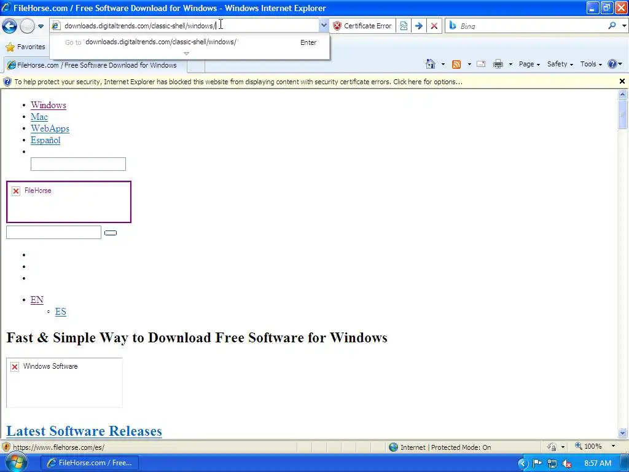The width and height of the screenshot is (629, 472).
Task: Open the Tools menu
Action: point(591,64)
